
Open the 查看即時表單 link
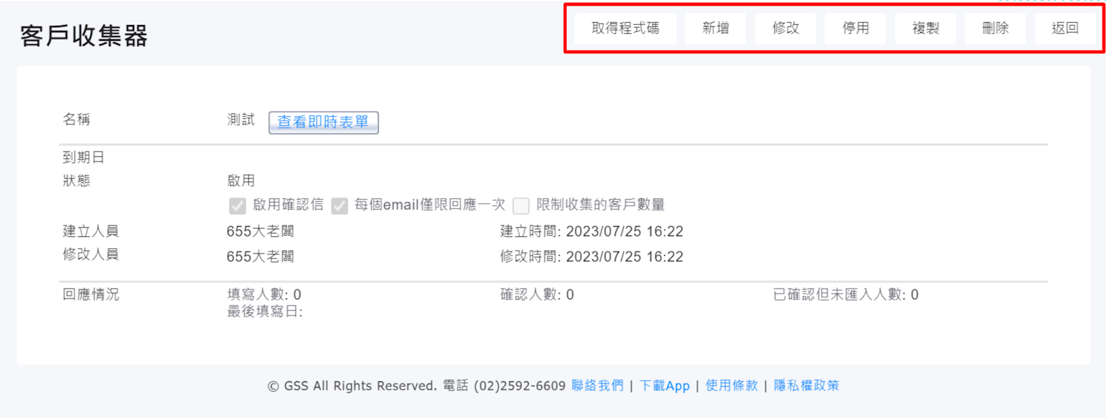click(x=323, y=122)
